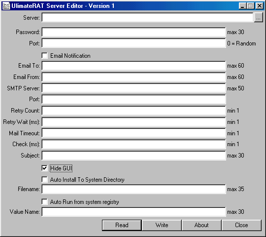Click the Write button

[162, 225]
